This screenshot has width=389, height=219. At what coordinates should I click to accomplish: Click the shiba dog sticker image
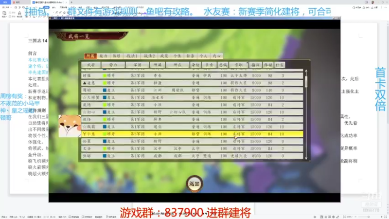pyautogui.click(x=70, y=126)
